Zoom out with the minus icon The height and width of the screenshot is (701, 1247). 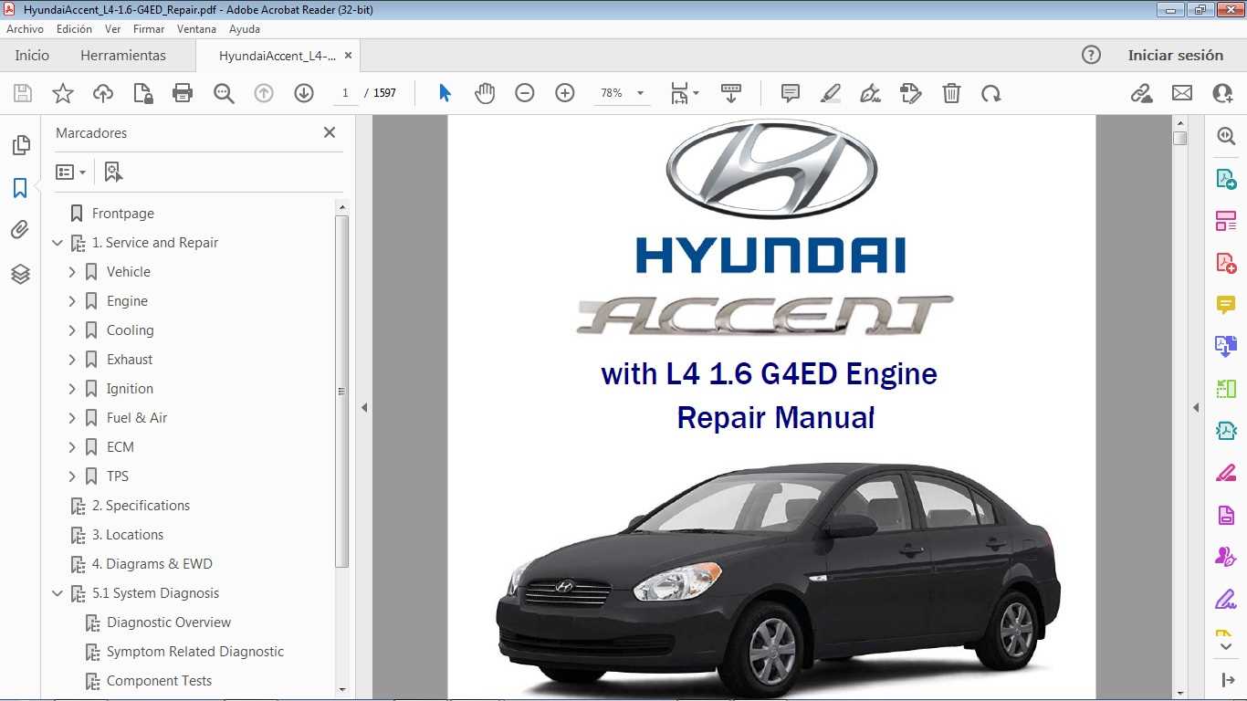click(x=524, y=93)
